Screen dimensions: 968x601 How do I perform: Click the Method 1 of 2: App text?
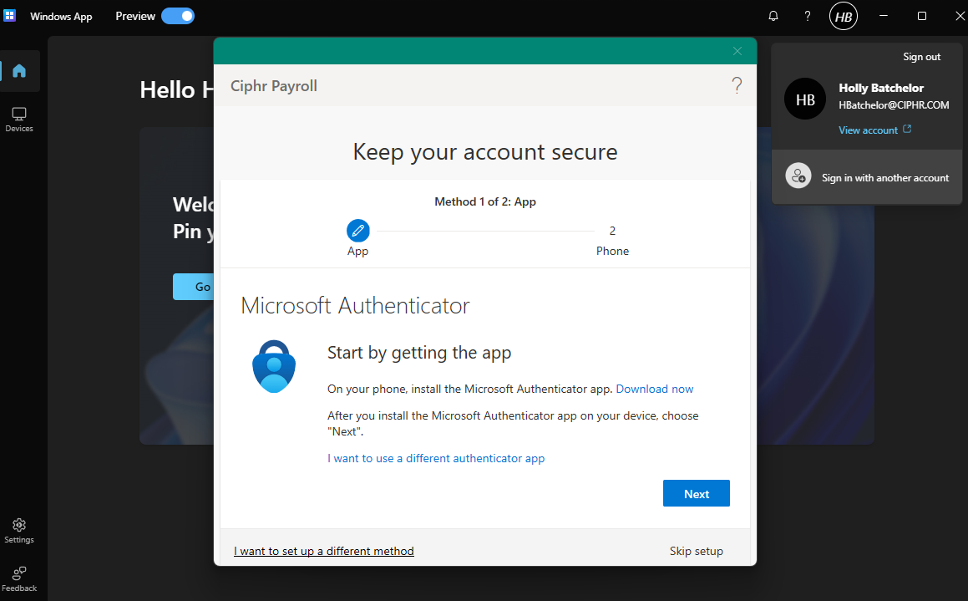(x=485, y=202)
